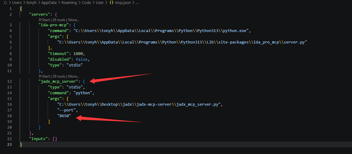352x154 pixels.
Task: Click the "disabled" key
Action: 60,59
